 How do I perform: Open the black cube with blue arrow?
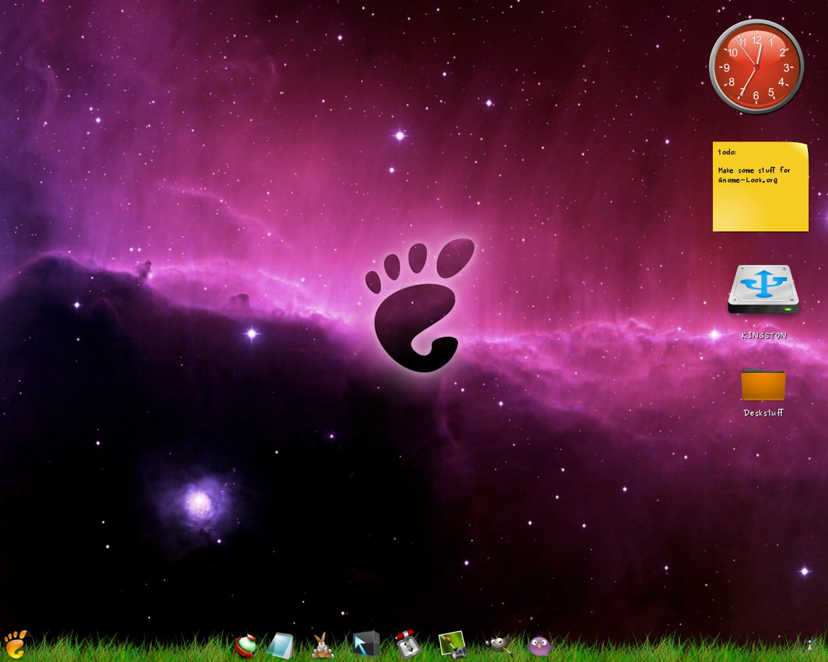(366, 645)
